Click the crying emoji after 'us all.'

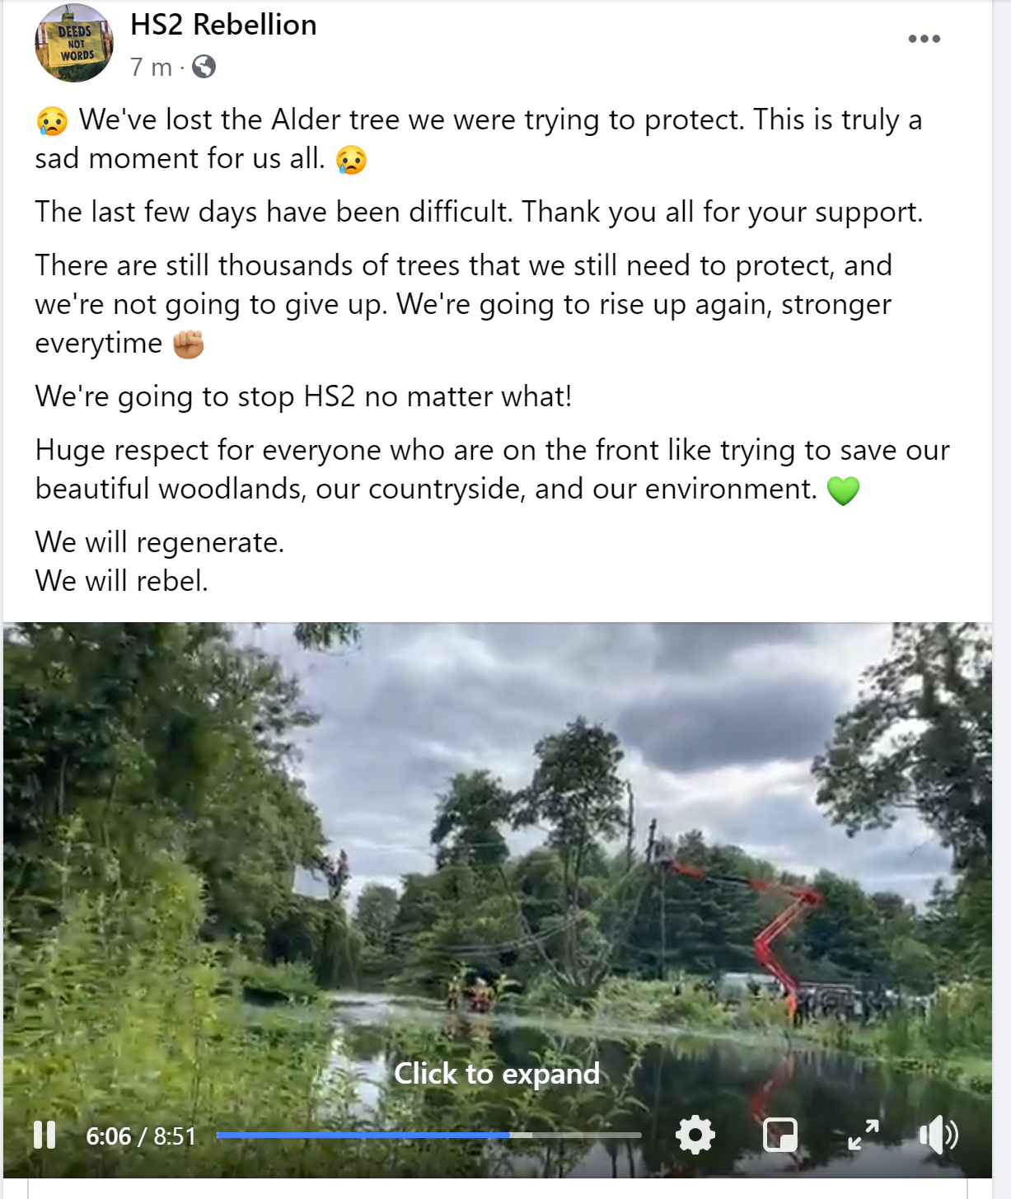coord(351,159)
